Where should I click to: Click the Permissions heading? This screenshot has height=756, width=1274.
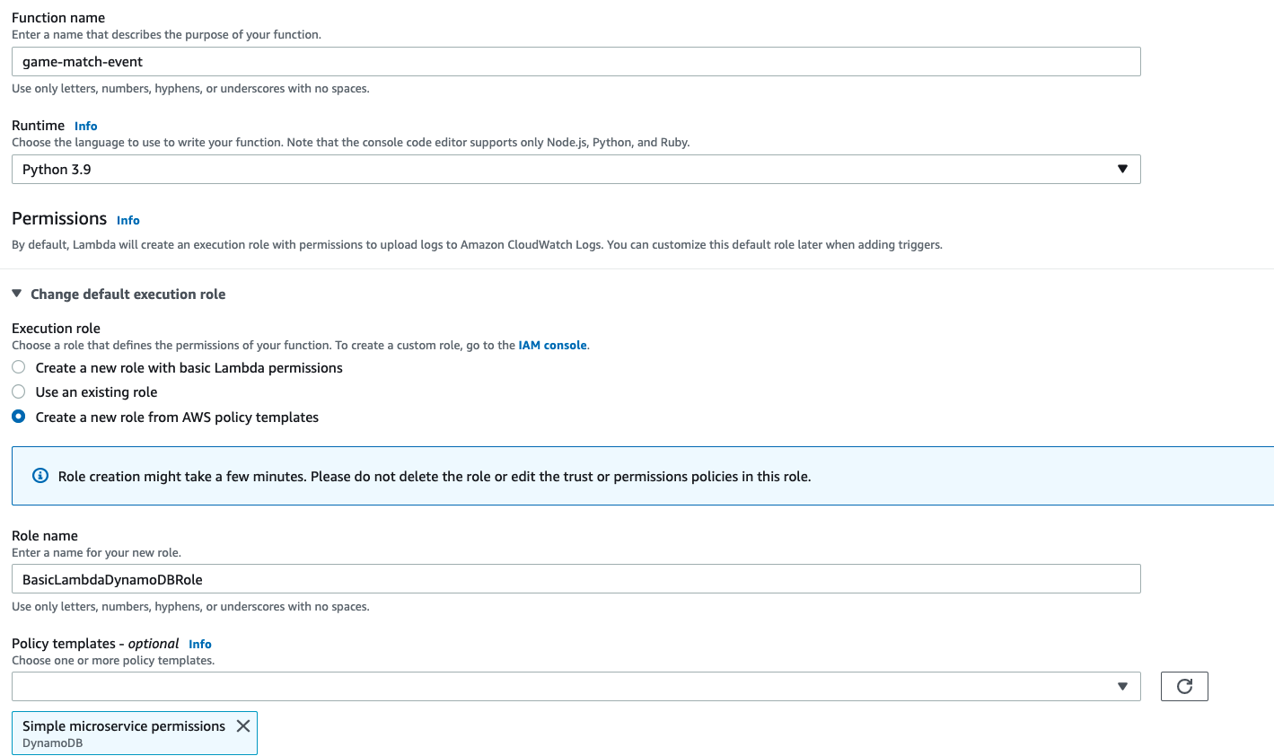tap(59, 219)
